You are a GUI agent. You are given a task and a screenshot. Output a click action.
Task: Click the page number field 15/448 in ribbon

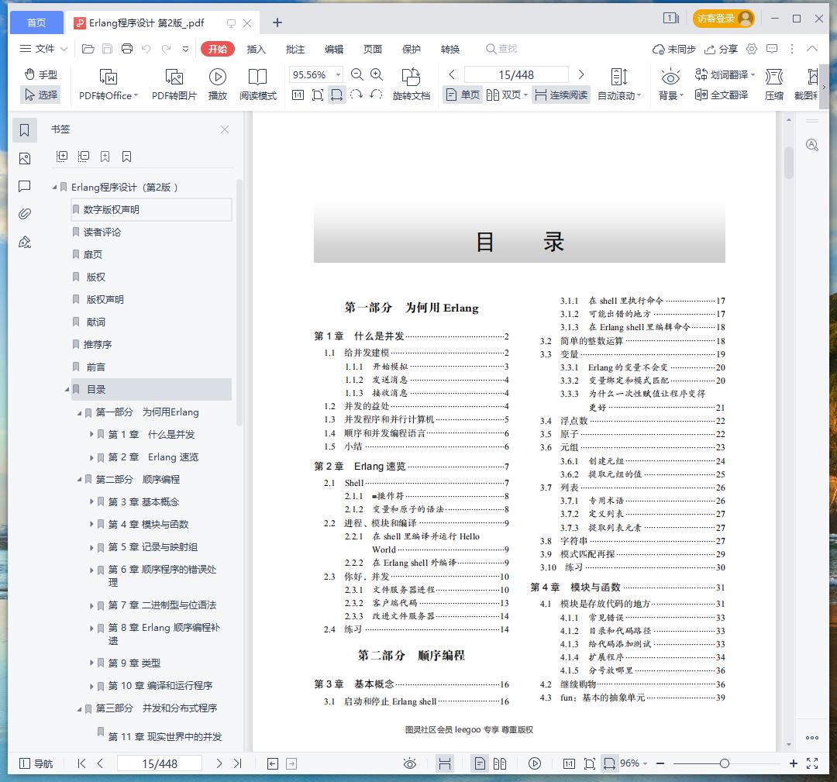coord(516,74)
